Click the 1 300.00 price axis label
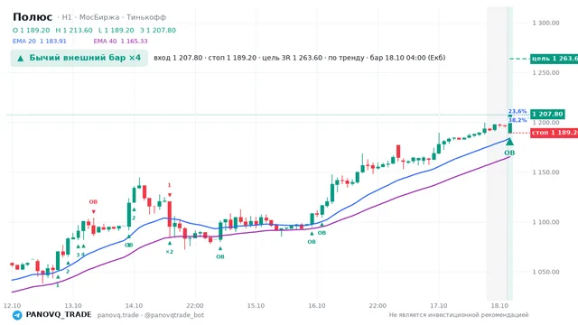This screenshot has height=325, width=578. (x=545, y=23)
